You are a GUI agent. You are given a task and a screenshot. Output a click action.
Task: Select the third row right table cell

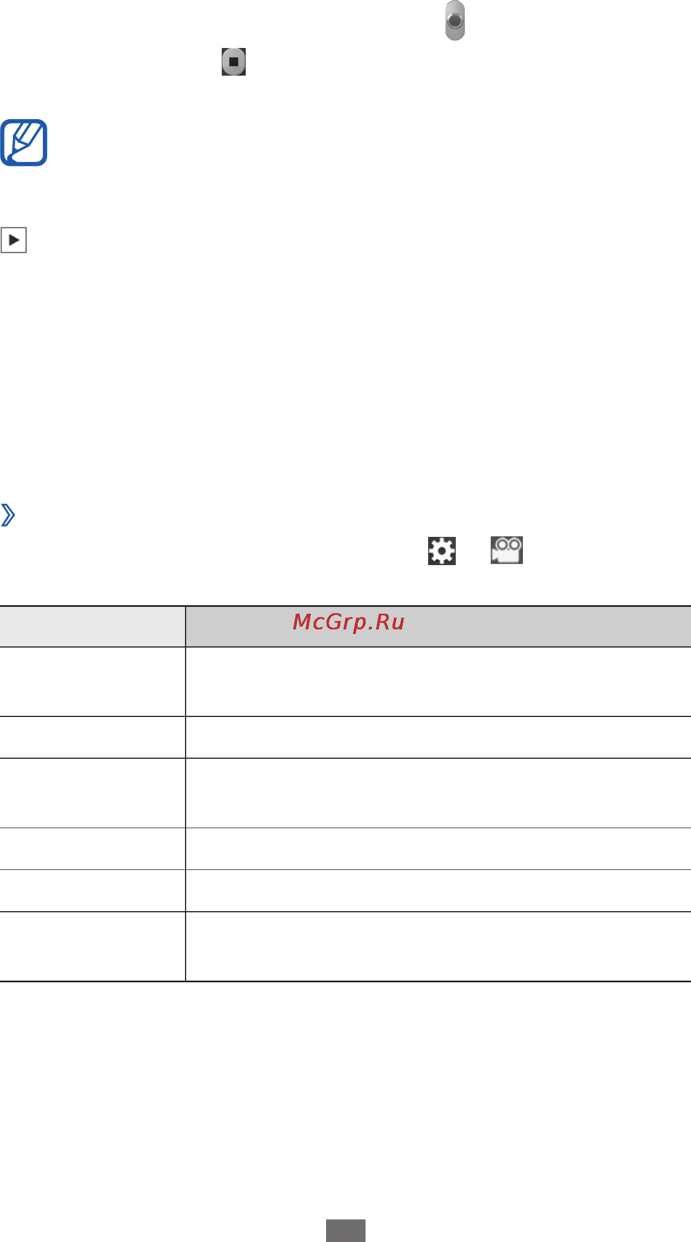click(438, 793)
